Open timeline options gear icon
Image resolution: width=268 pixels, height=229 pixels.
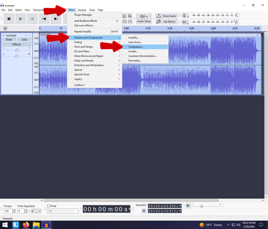(x=5, y=28)
